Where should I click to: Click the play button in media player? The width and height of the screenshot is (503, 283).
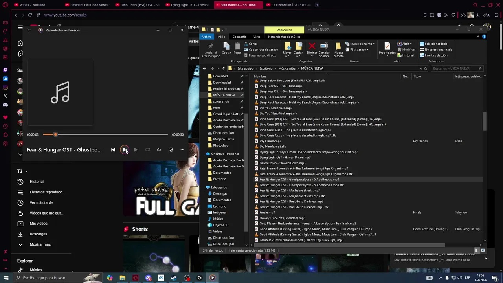pyautogui.click(x=125, y=150)
